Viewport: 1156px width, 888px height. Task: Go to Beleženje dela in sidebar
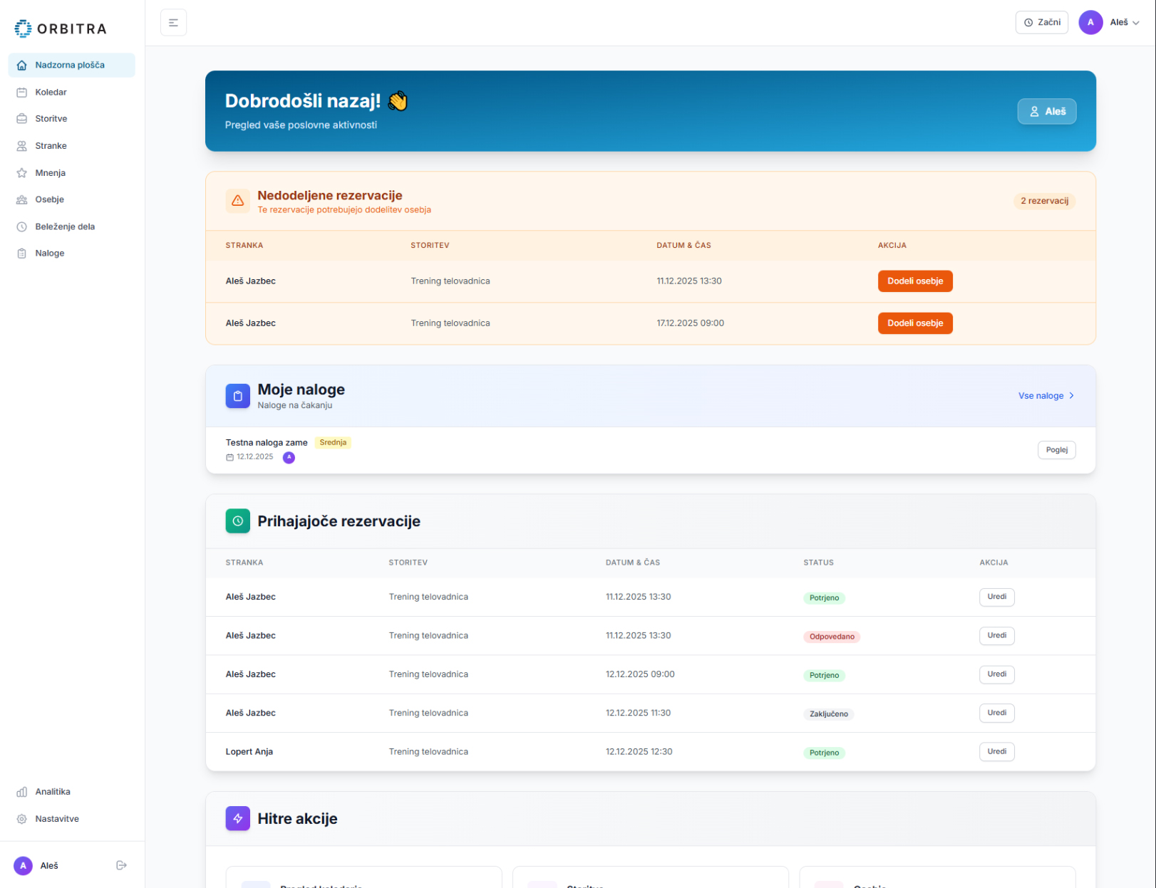(x=65, y=226)
